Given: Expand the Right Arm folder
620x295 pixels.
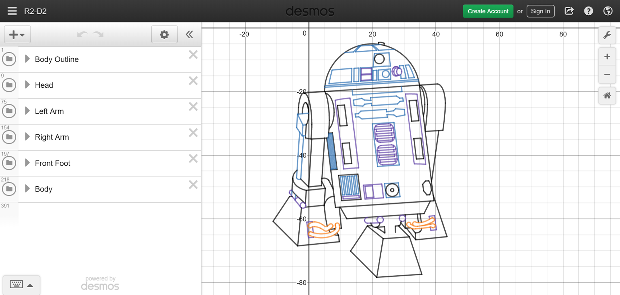Looking at the screenshot, I should click(x=27, y=137).
